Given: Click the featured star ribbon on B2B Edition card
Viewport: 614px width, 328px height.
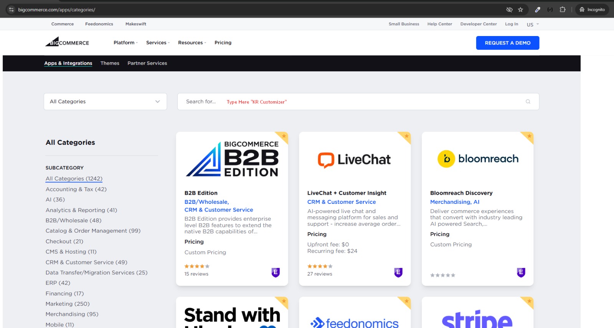Looking at the screenshot, I should tap(283, 136).
